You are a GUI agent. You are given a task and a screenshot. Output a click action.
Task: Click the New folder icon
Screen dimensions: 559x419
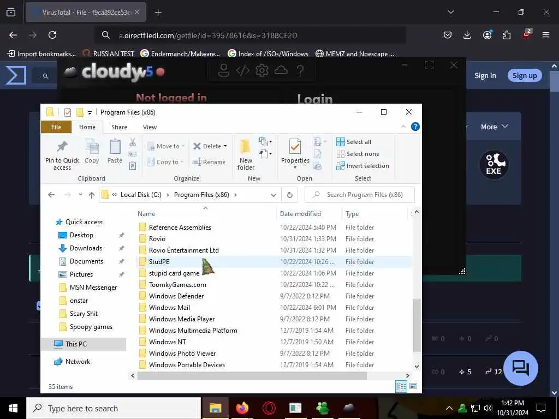[x=246, y=147]
